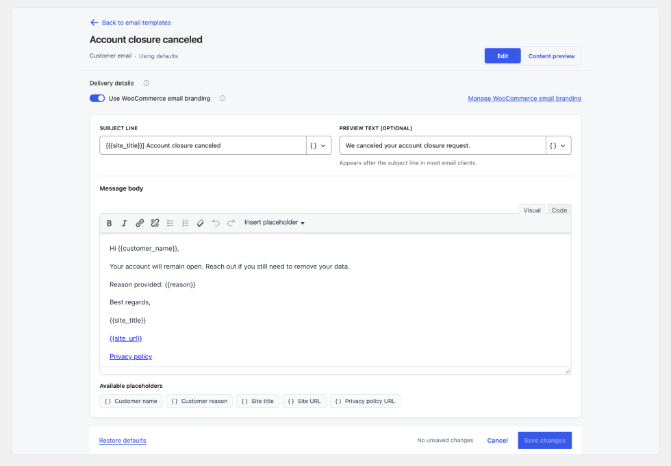Click the 'No unsaved changes' status text
Image resolution: width=671 pixels, height=466 pixels.
445,440
